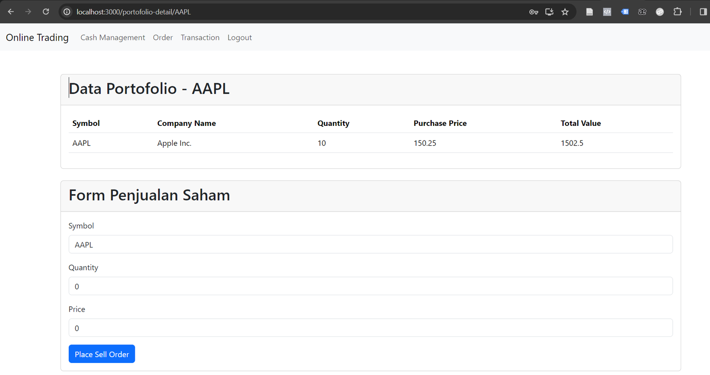This screenshot has width=710, height=375.
Task: Click the install app icon in address bar
Action: (549, 12)
